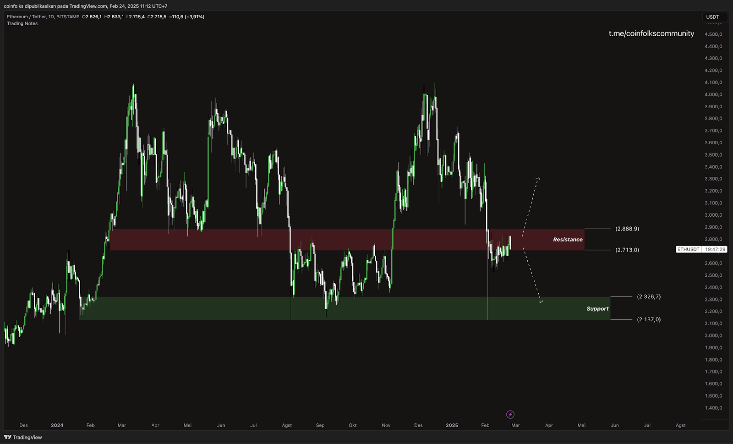
Task: Click the ETHUSDT price tag on axis
Action: [689, 249]
